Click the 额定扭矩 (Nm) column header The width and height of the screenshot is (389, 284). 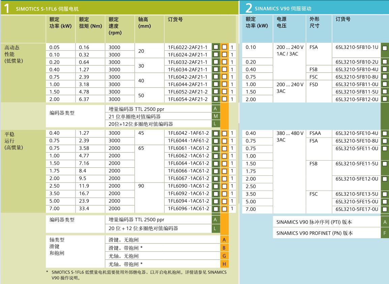[90, 23]
